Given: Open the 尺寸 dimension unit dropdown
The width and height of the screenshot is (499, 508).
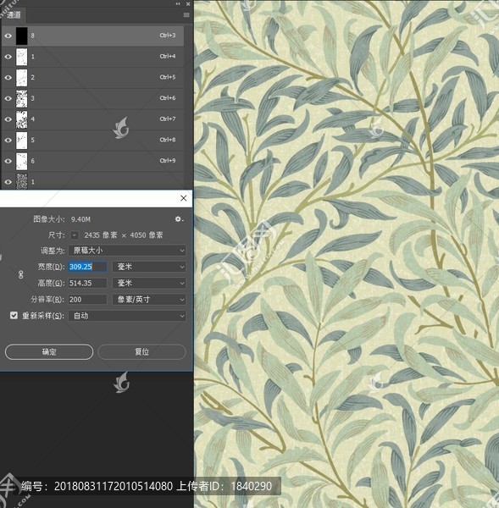Looking at the screenshot, I should click(75, 235).
